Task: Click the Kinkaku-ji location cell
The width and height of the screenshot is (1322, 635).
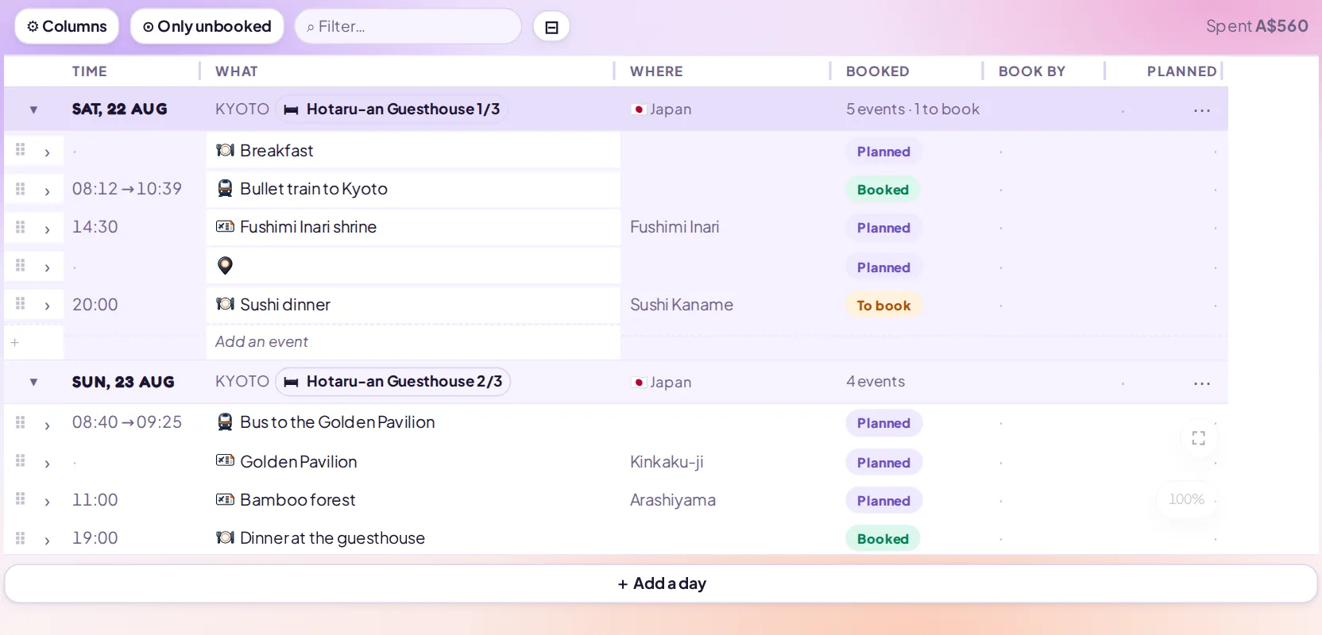Action: point(667,462)
